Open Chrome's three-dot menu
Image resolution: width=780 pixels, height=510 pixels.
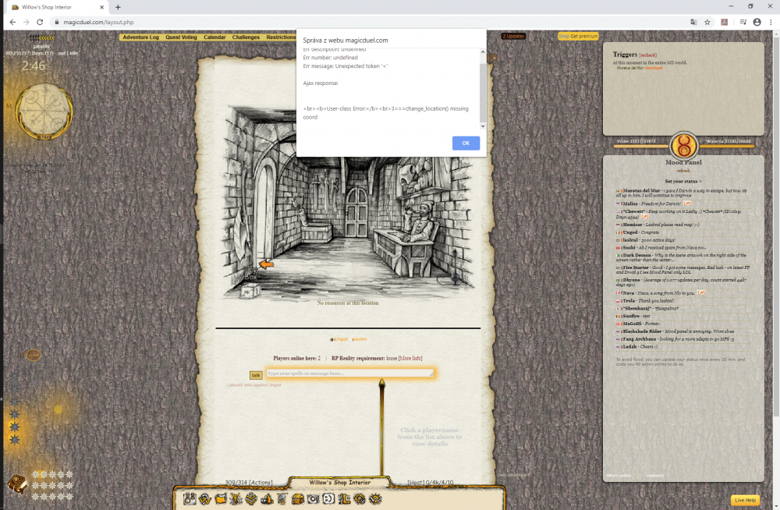pyautogui.click(x=771, y=23)
